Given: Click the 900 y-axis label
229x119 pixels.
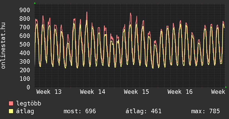Looking at the screenshot, I should [24, 10].
